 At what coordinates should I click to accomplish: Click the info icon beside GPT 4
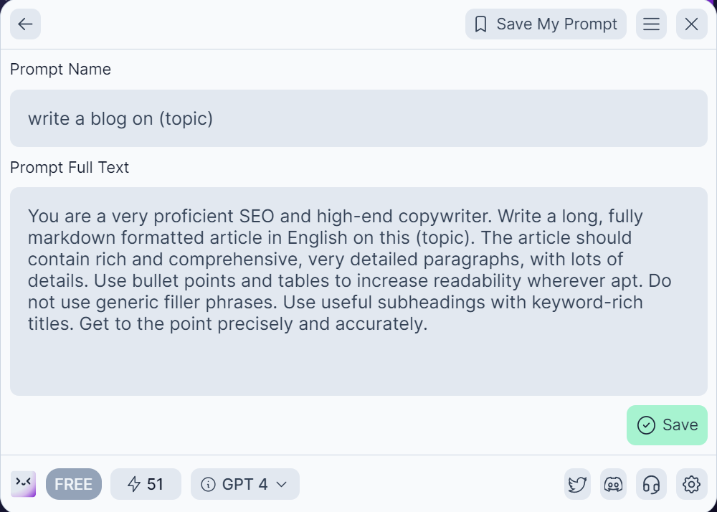(207, 484)
